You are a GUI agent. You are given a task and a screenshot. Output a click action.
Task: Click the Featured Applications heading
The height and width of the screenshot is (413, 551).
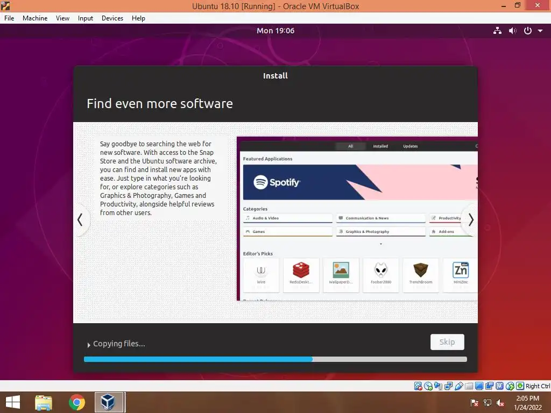(267, 159)
